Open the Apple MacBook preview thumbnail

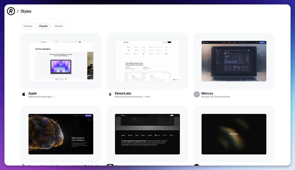[61, 61]
